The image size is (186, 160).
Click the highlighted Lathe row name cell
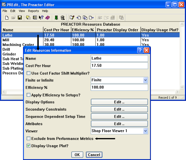coord(22,35)
